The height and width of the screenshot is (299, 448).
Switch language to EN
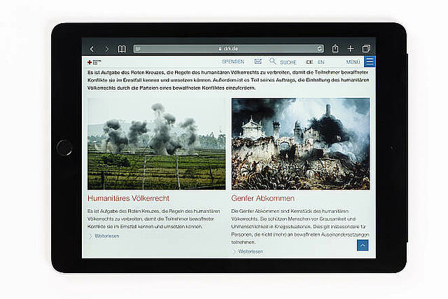coord(321,62)
